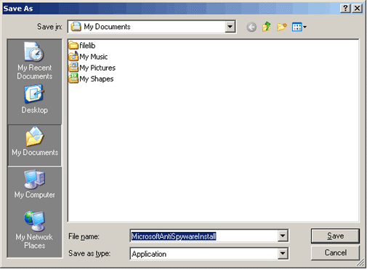Expand the File name dropdown arrow
This screenshot has height=269, width=367.
point(283,236)
